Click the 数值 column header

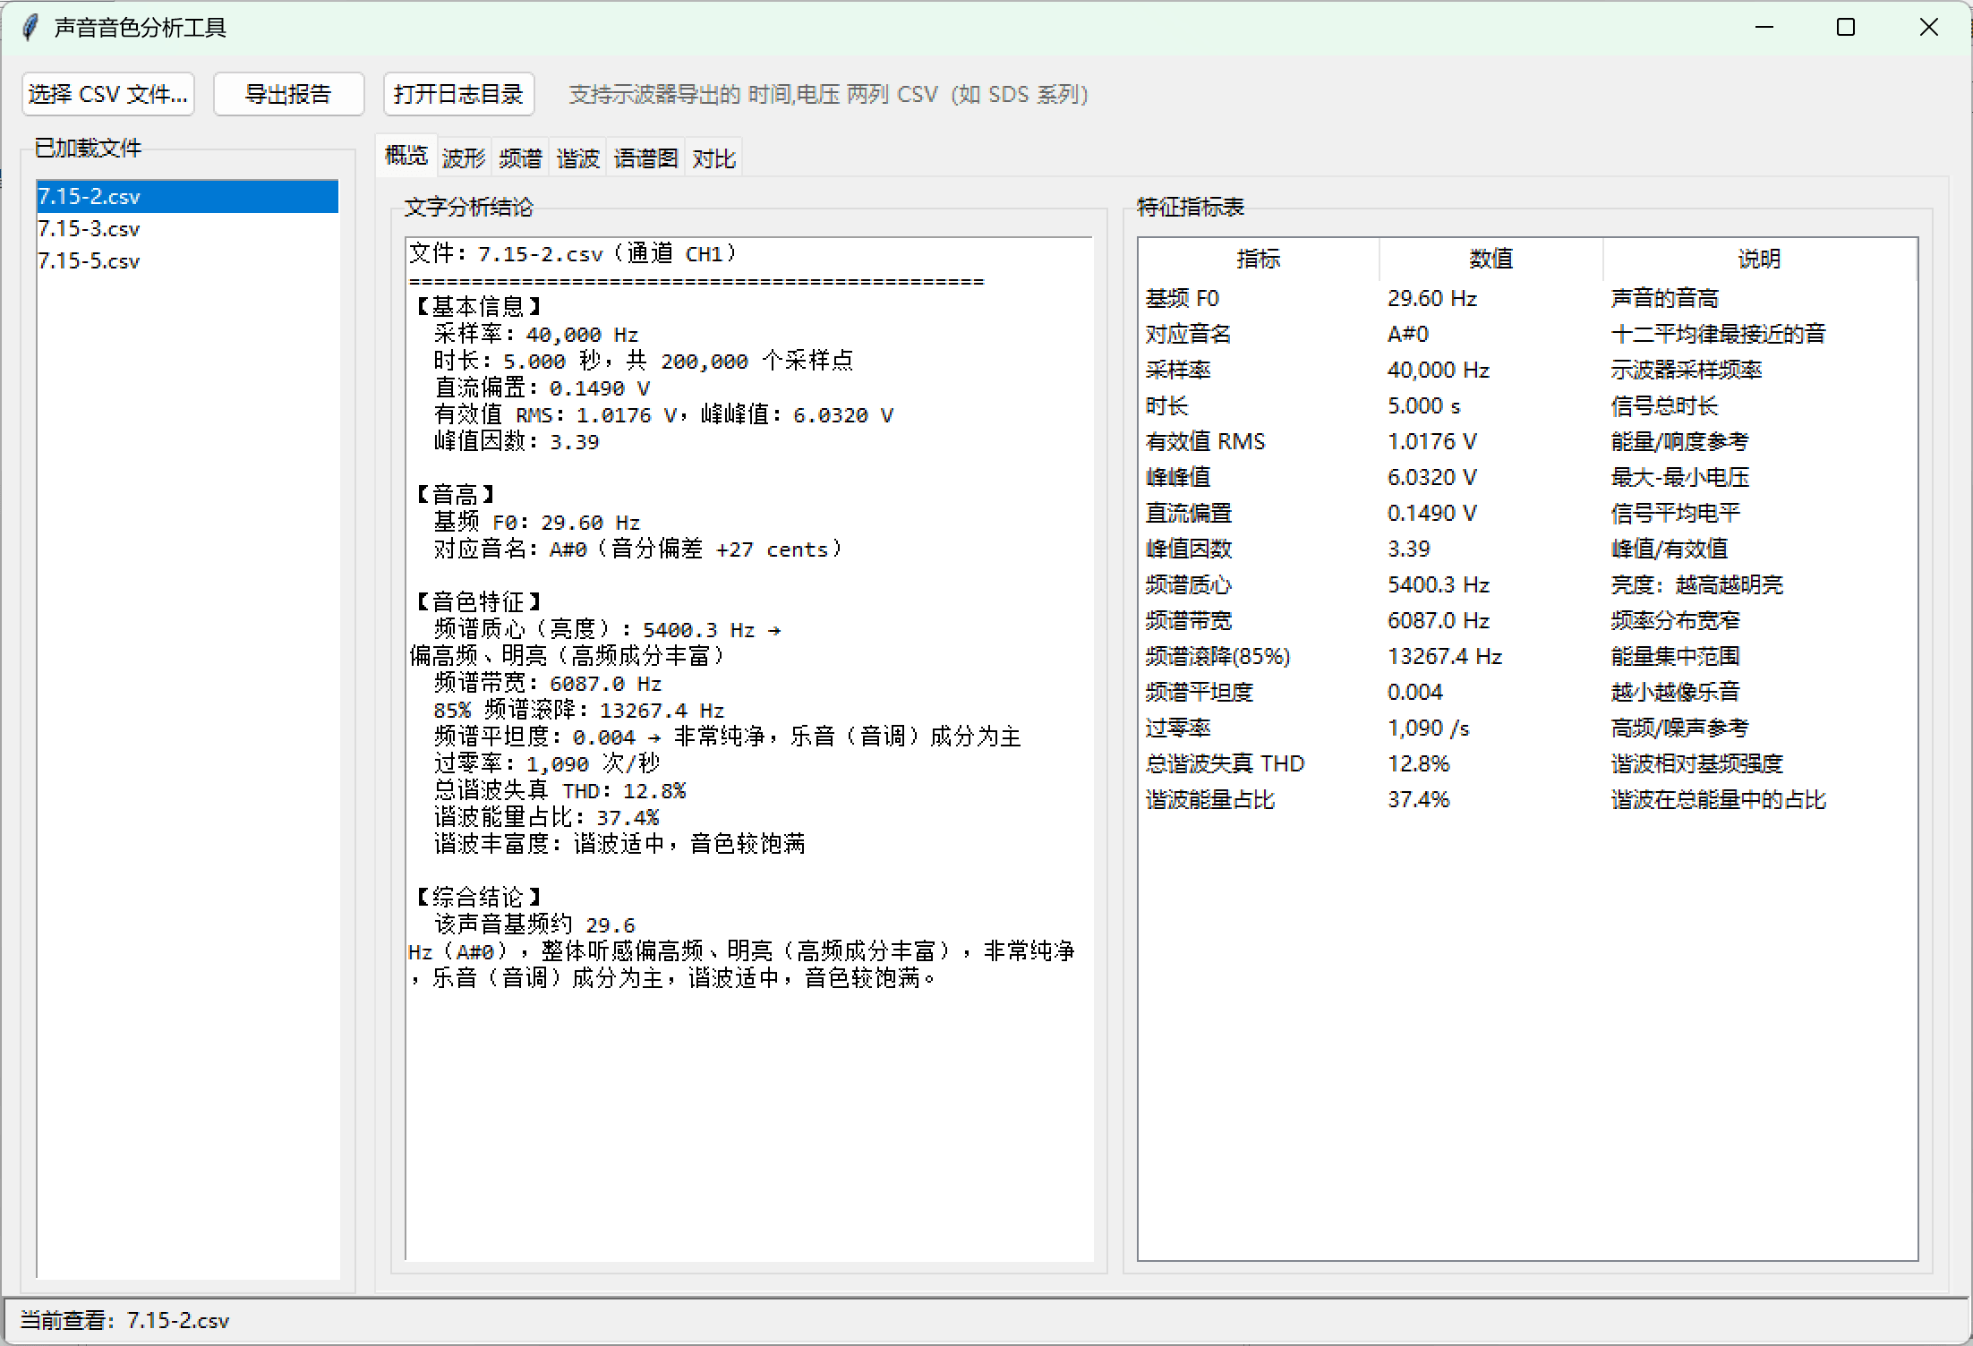coord(1490,259)
